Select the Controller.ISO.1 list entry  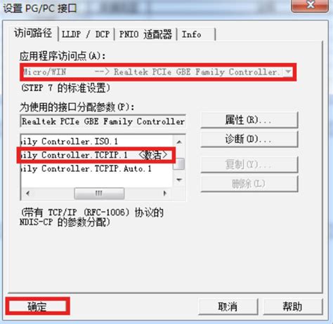pyautogui.click(x=97, y=142)
